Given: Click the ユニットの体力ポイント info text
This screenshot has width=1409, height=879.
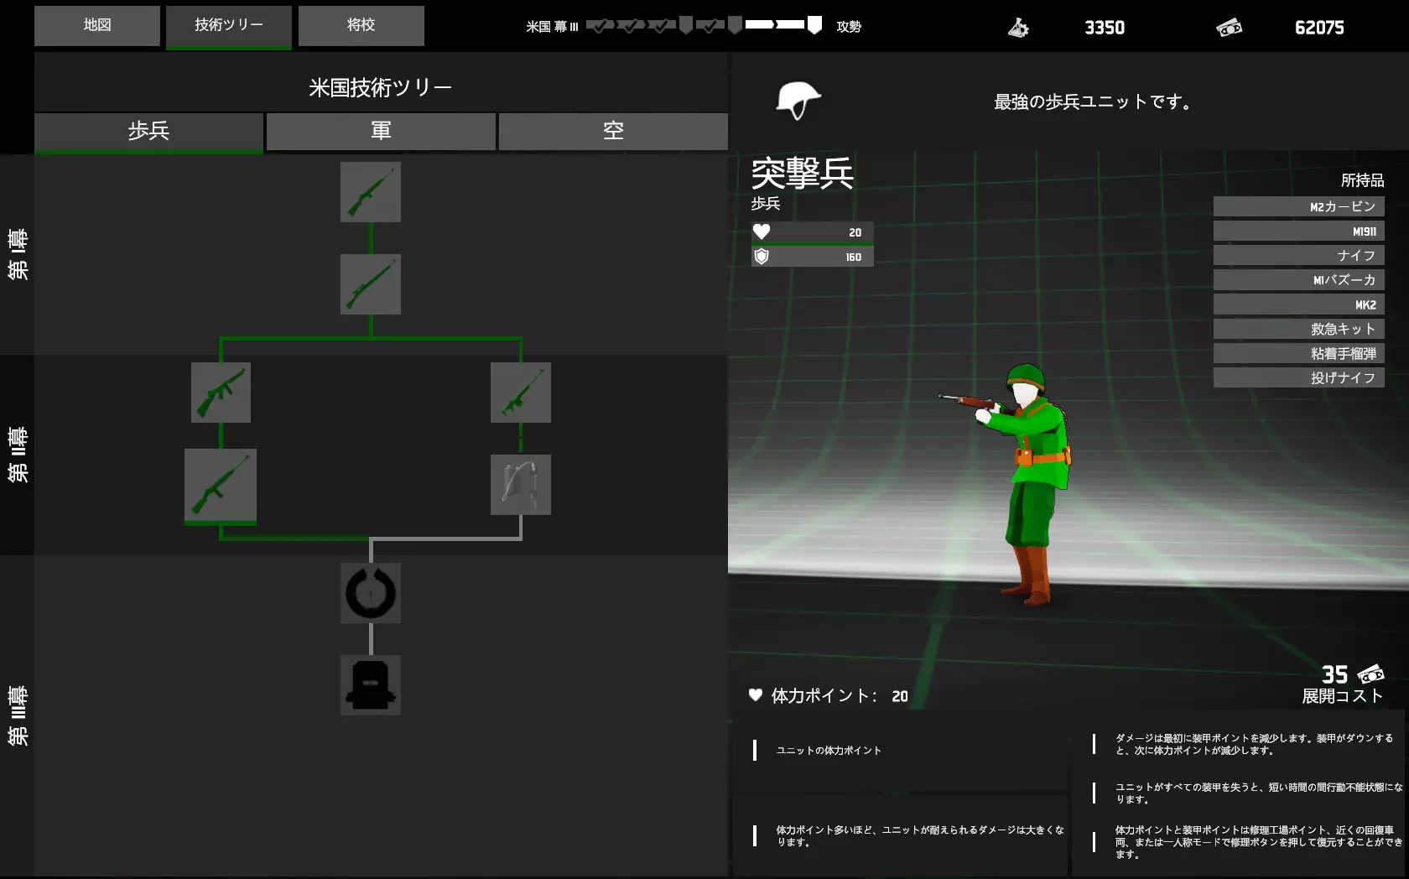Looking at the screenshot, I should coord(829,750).
